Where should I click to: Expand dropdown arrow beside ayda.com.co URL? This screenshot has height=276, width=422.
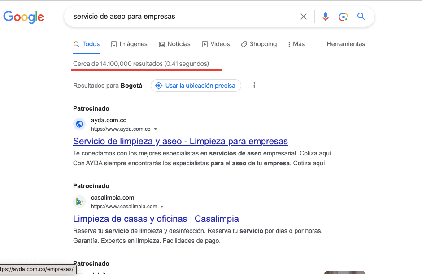(x=156, y=129)
